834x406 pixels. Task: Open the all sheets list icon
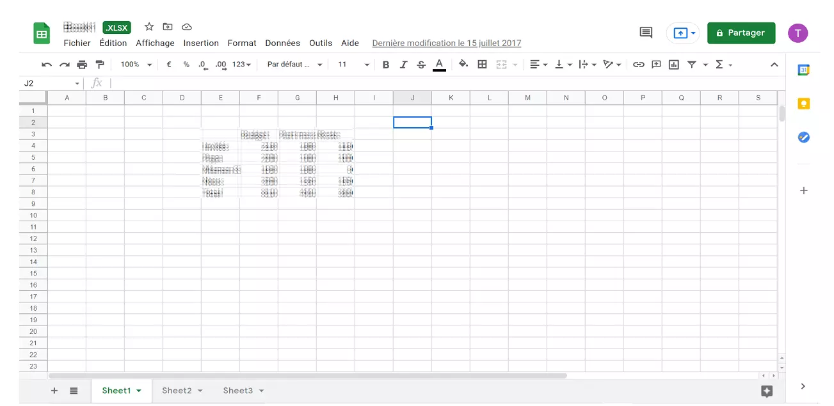tap(74, 391)
